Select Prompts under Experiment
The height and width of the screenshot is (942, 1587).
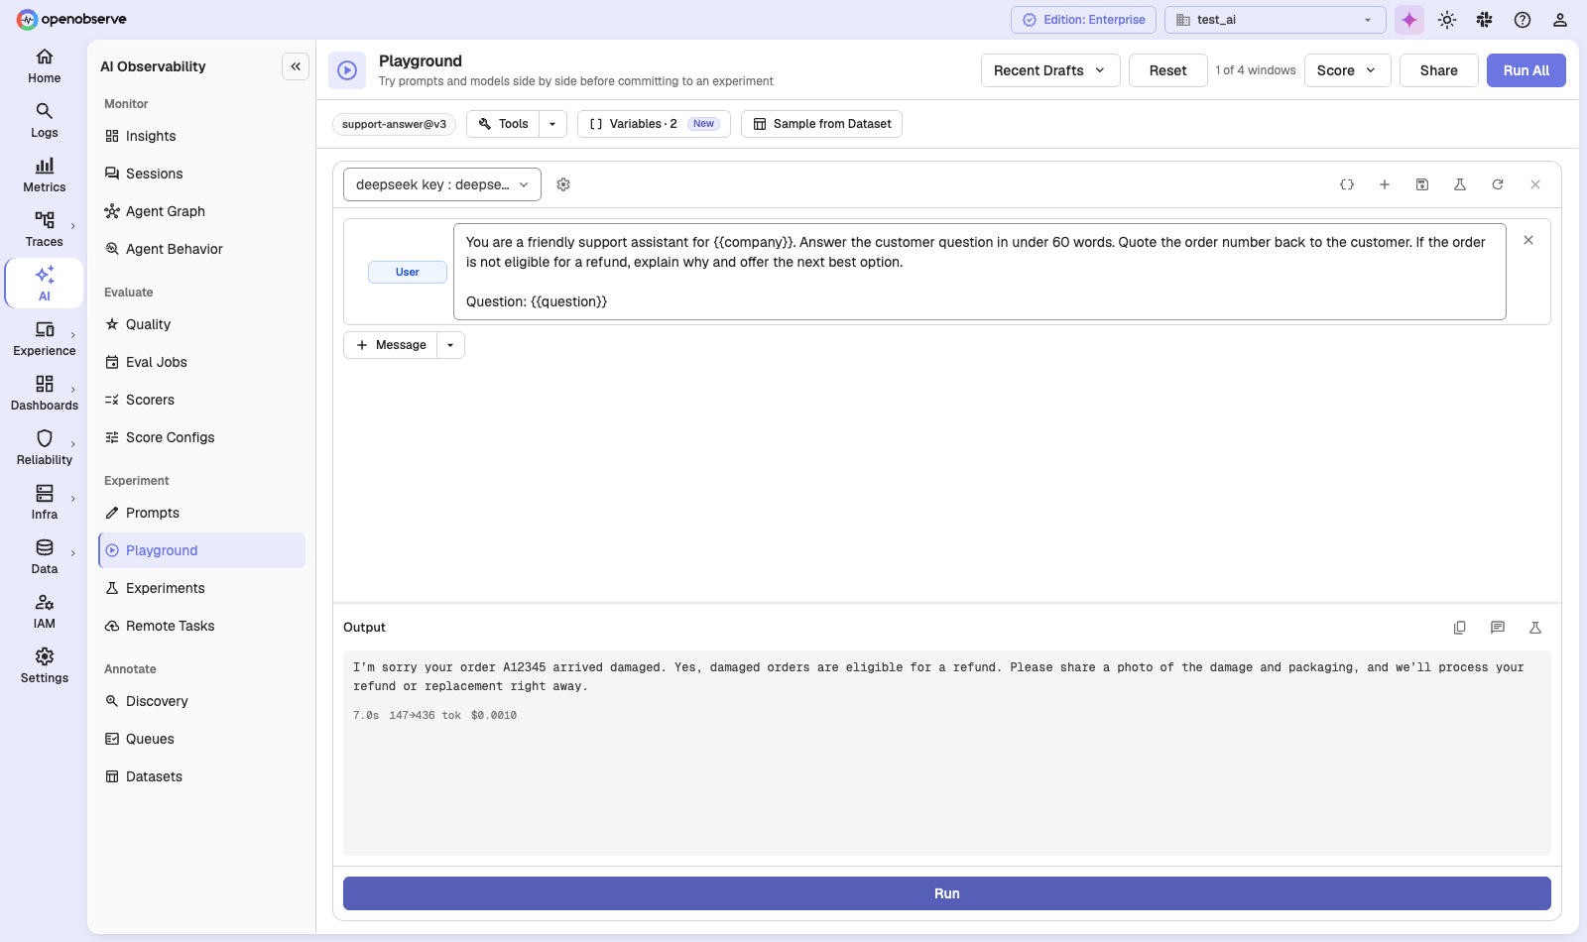click(202, 513)
